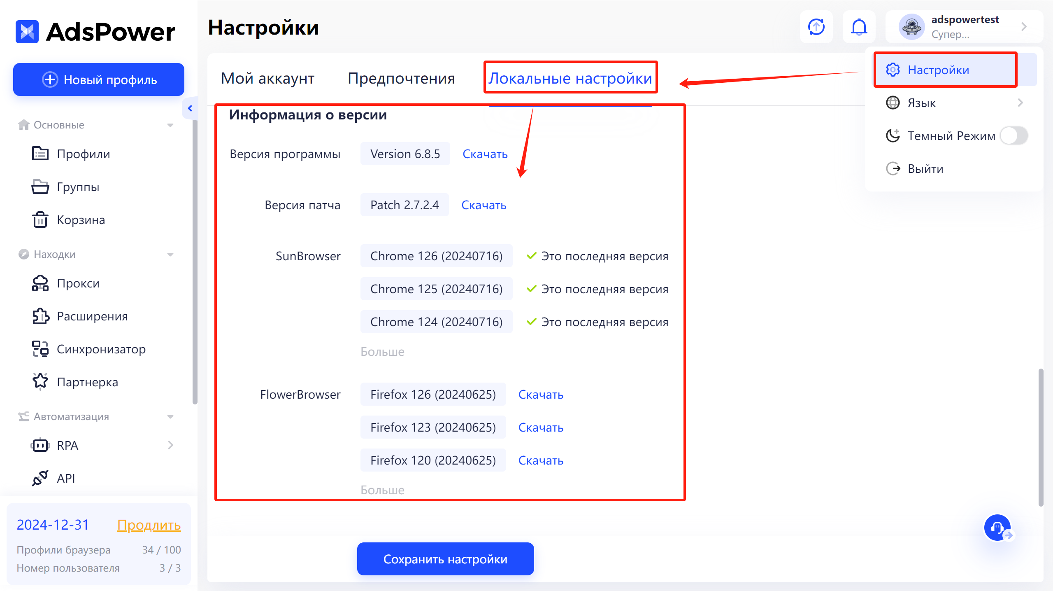The height and width of the screenshot is (591, 1053).
Task: Collapse the Основные section arrow
Action: coord(170,125)
